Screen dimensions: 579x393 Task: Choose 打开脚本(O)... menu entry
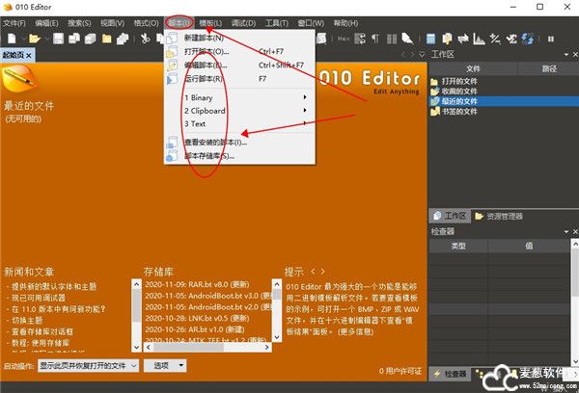point(239,52)
